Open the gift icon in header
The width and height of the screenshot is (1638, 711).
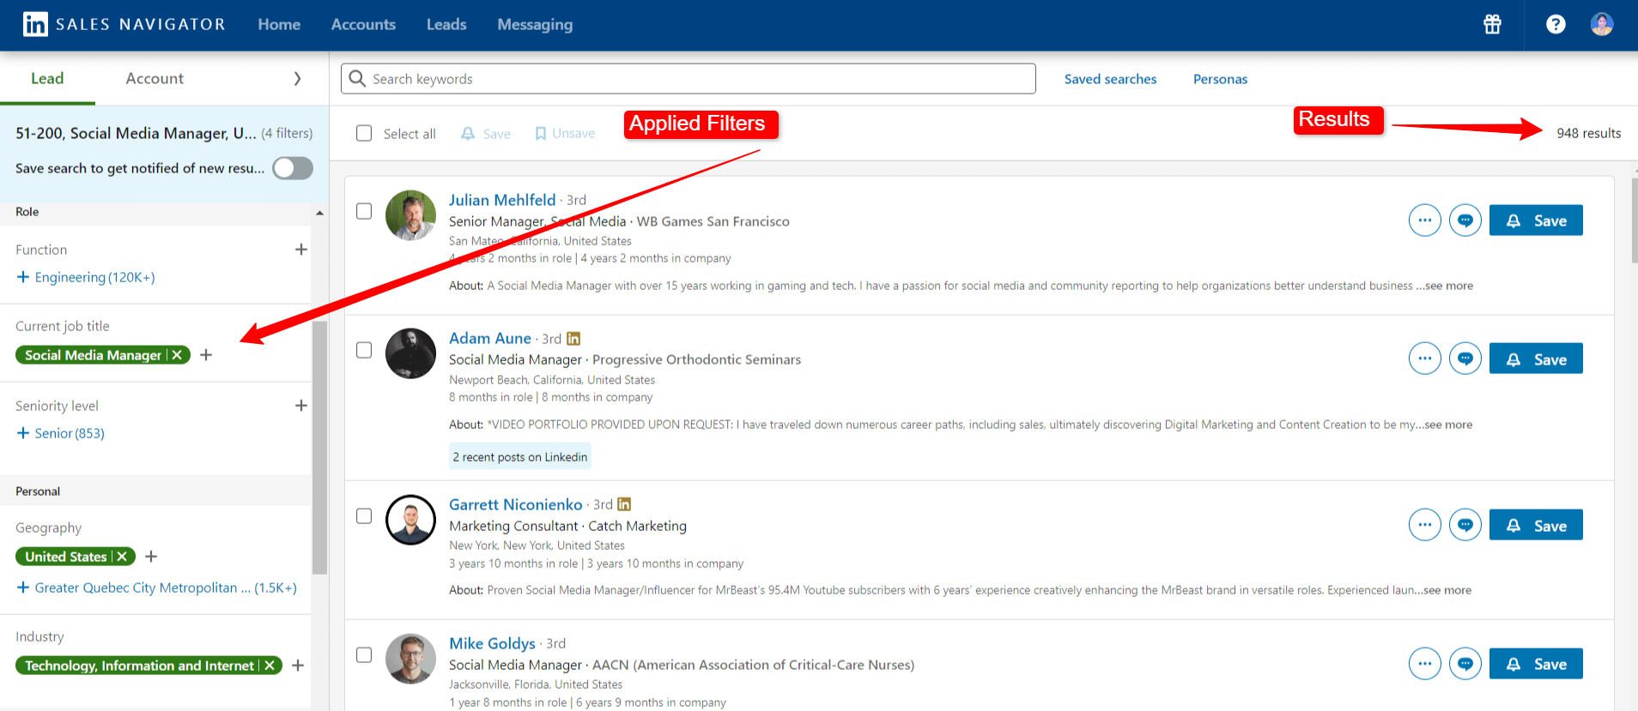click(1492, 24)
